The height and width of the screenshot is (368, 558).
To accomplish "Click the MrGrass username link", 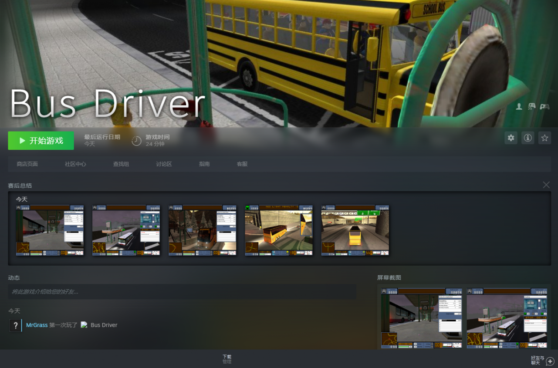I will click(37, 325).
